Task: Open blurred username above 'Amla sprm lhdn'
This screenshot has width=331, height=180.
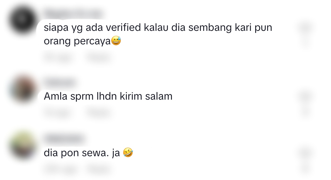Action: [60, 83]
